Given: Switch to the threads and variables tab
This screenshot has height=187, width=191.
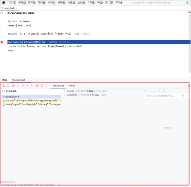Looking at the screenshot, I should point(58,86).
